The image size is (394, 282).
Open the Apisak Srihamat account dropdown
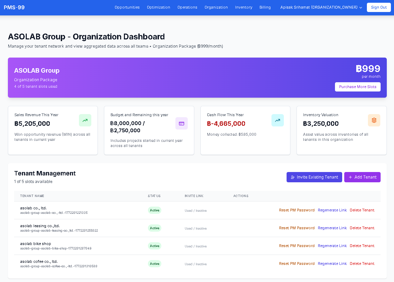tap(318, 7)
